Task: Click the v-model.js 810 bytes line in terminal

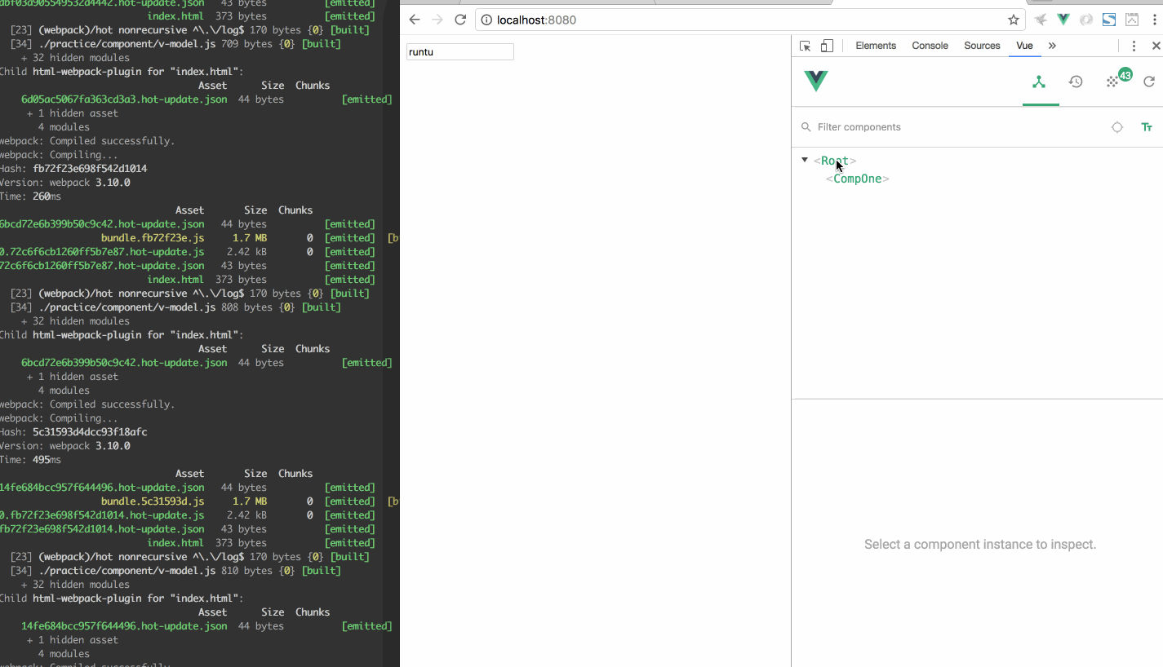Action: pos(175,571)
